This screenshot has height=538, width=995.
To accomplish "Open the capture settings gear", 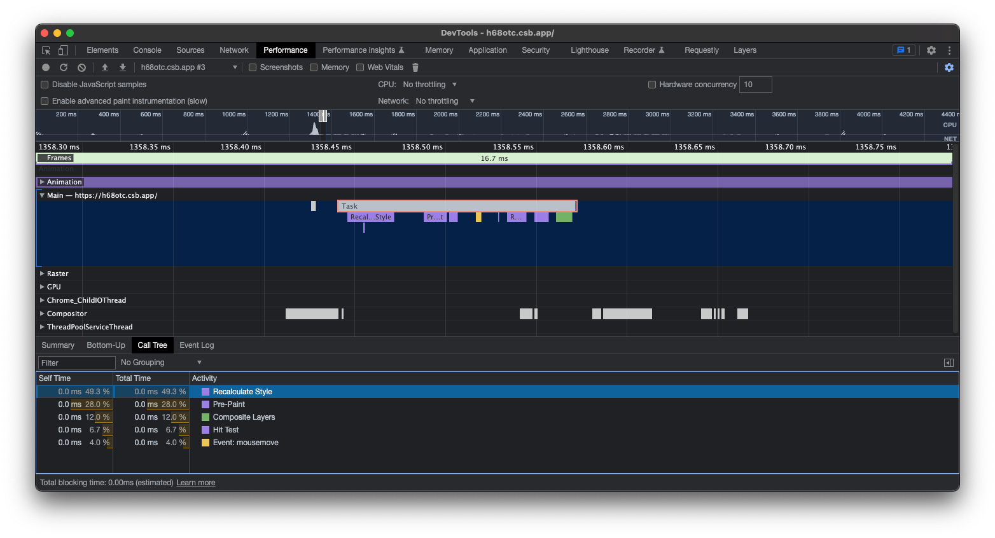I will coord(949,67).
